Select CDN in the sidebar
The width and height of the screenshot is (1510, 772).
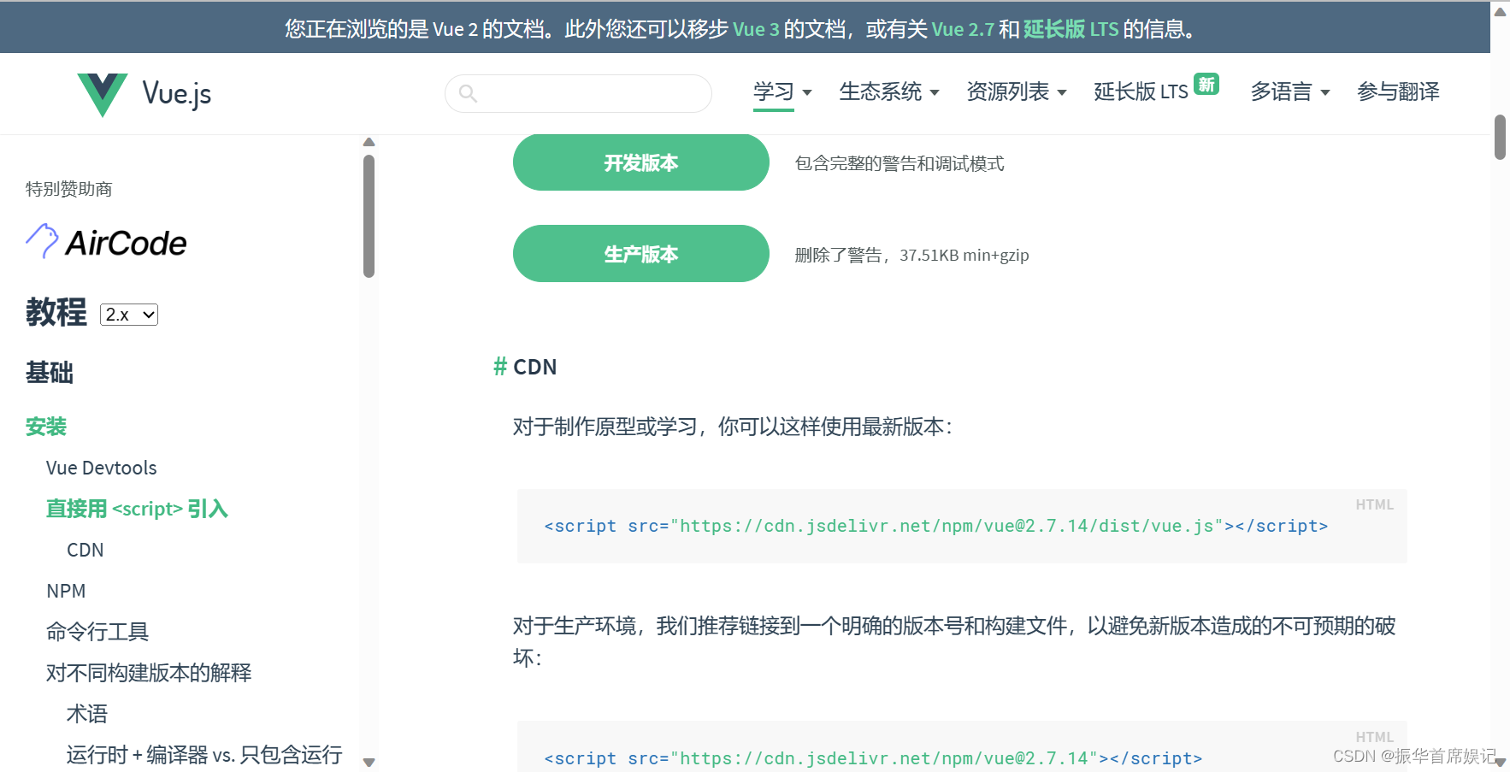[x=86, y=550]
